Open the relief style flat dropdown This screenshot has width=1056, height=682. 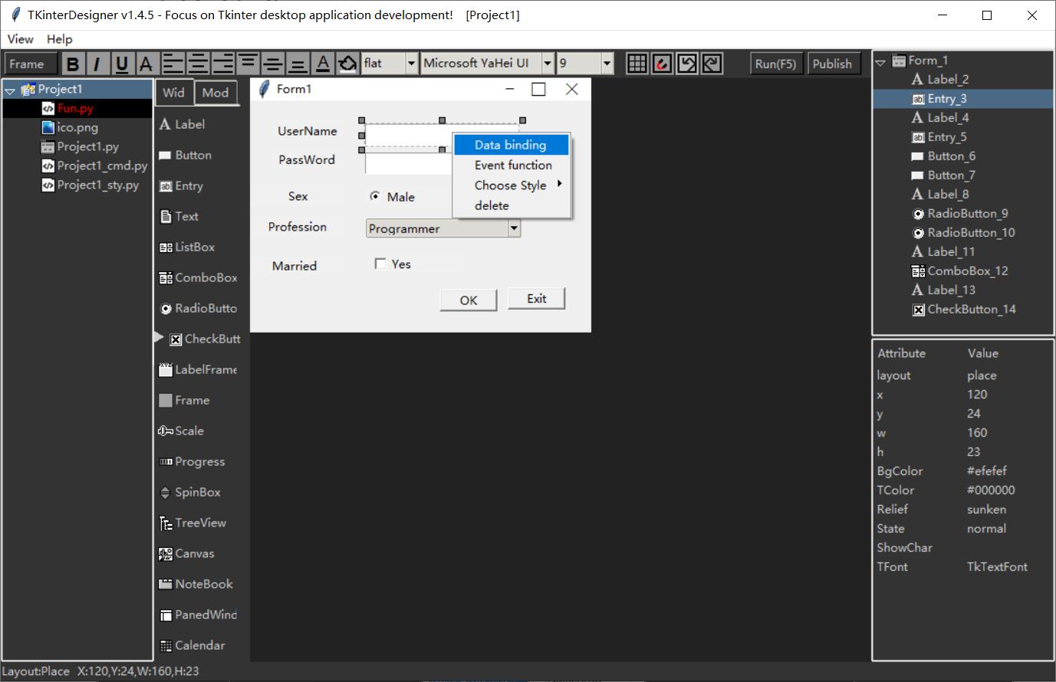click(x=411, y=64)
